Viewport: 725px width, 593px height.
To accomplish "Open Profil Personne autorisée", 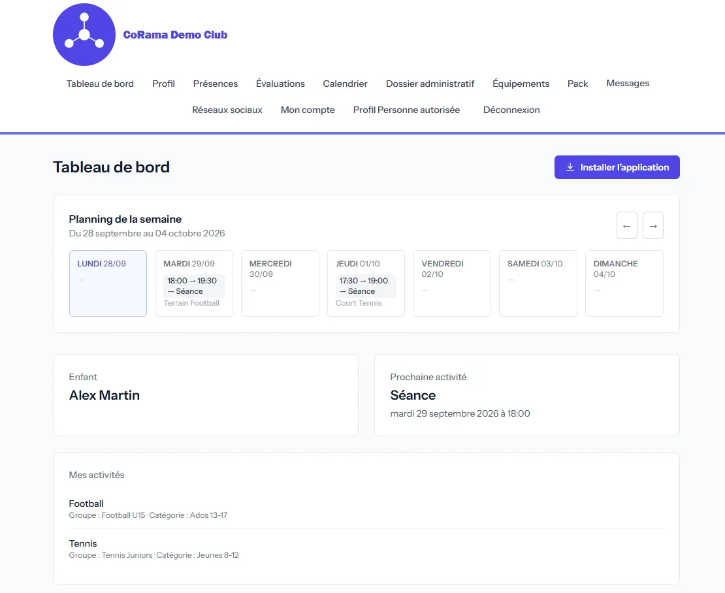I will tap(406, 110).
